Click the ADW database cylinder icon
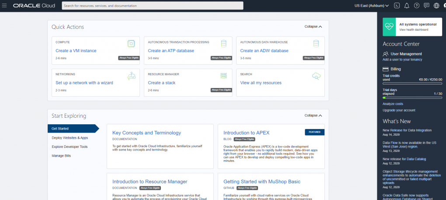 pos(316,44)
